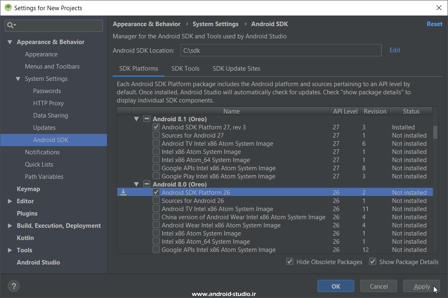448x298 pixels.
Task: Check Sources for Android 27
Action: click(156, 135)
